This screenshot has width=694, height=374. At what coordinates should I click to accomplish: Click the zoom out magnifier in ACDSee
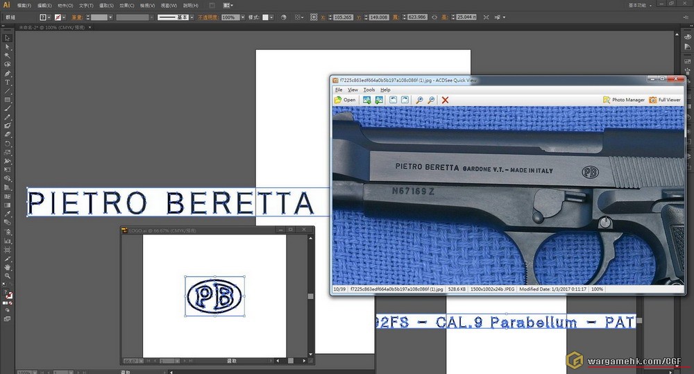(431, 100)
